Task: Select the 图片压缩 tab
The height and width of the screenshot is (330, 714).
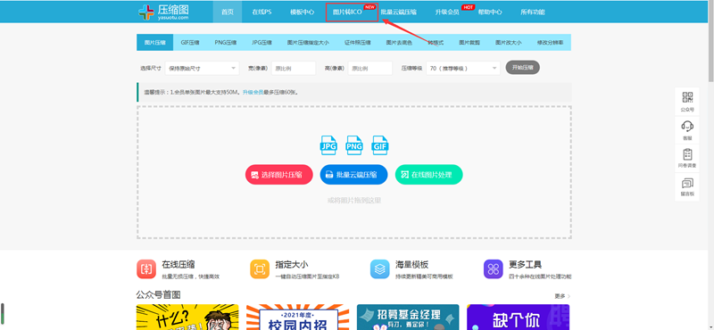Action: point(154,42)
